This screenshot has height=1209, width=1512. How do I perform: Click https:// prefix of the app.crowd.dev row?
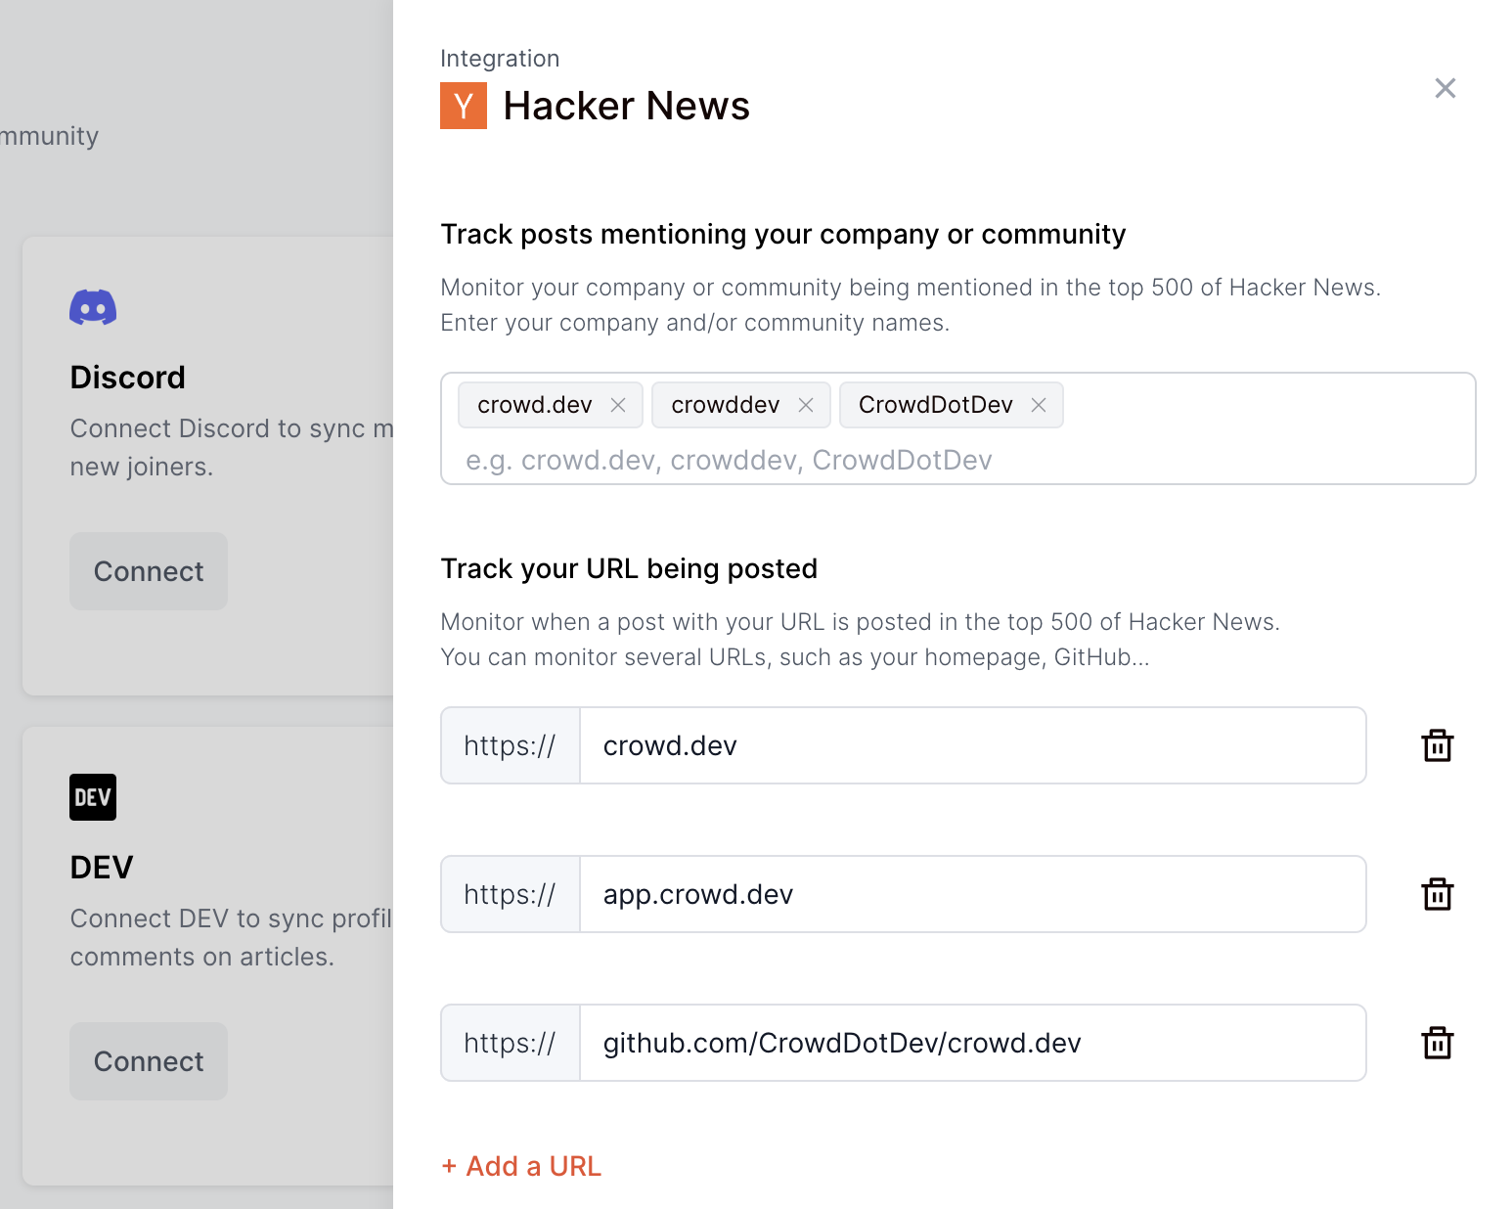coord(511,894)
